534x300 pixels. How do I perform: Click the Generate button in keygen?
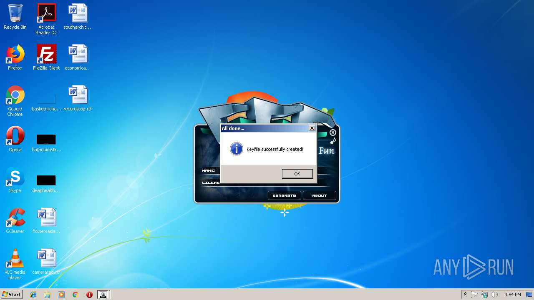coord(284,195)
